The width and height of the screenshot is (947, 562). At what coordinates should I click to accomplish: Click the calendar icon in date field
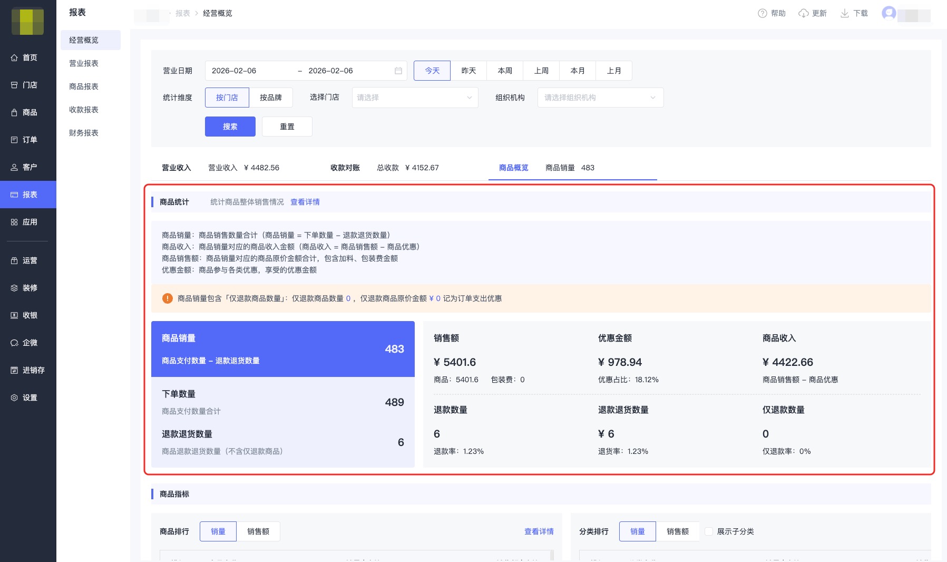398,71
